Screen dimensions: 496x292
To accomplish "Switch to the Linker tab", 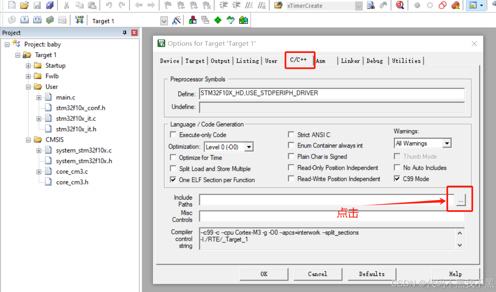I will (350, 61).
